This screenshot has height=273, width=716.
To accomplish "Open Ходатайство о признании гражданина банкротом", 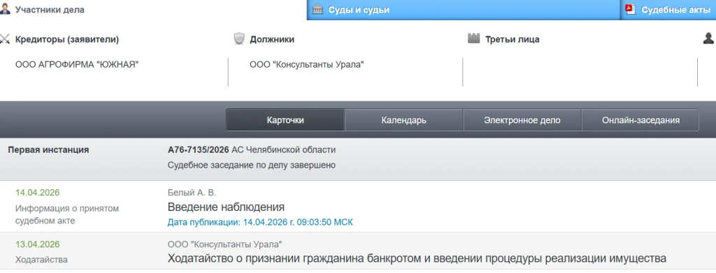I will (x=417, y=259).
